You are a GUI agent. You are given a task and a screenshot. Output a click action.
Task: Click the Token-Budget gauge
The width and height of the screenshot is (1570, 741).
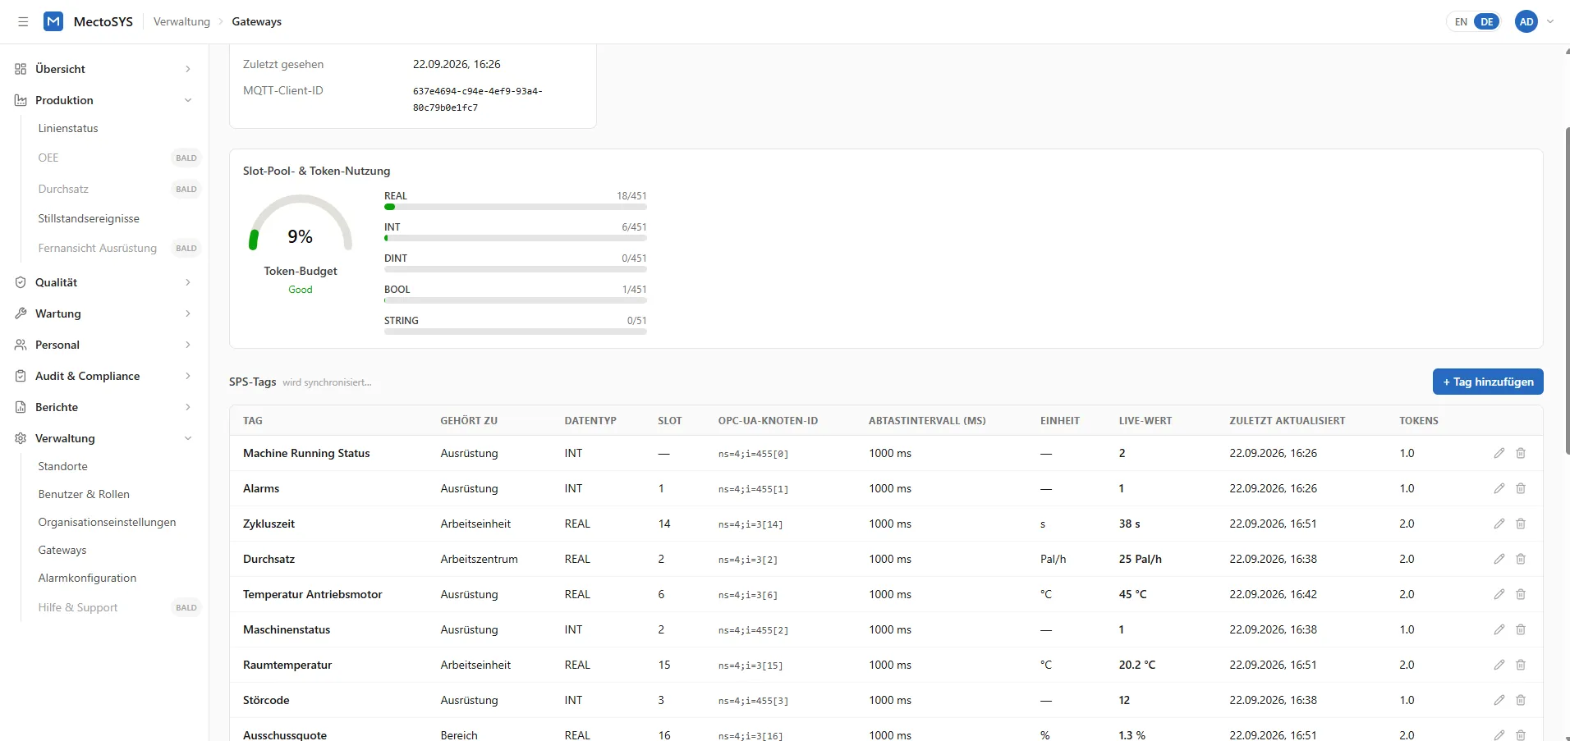[x=301, y=223]
